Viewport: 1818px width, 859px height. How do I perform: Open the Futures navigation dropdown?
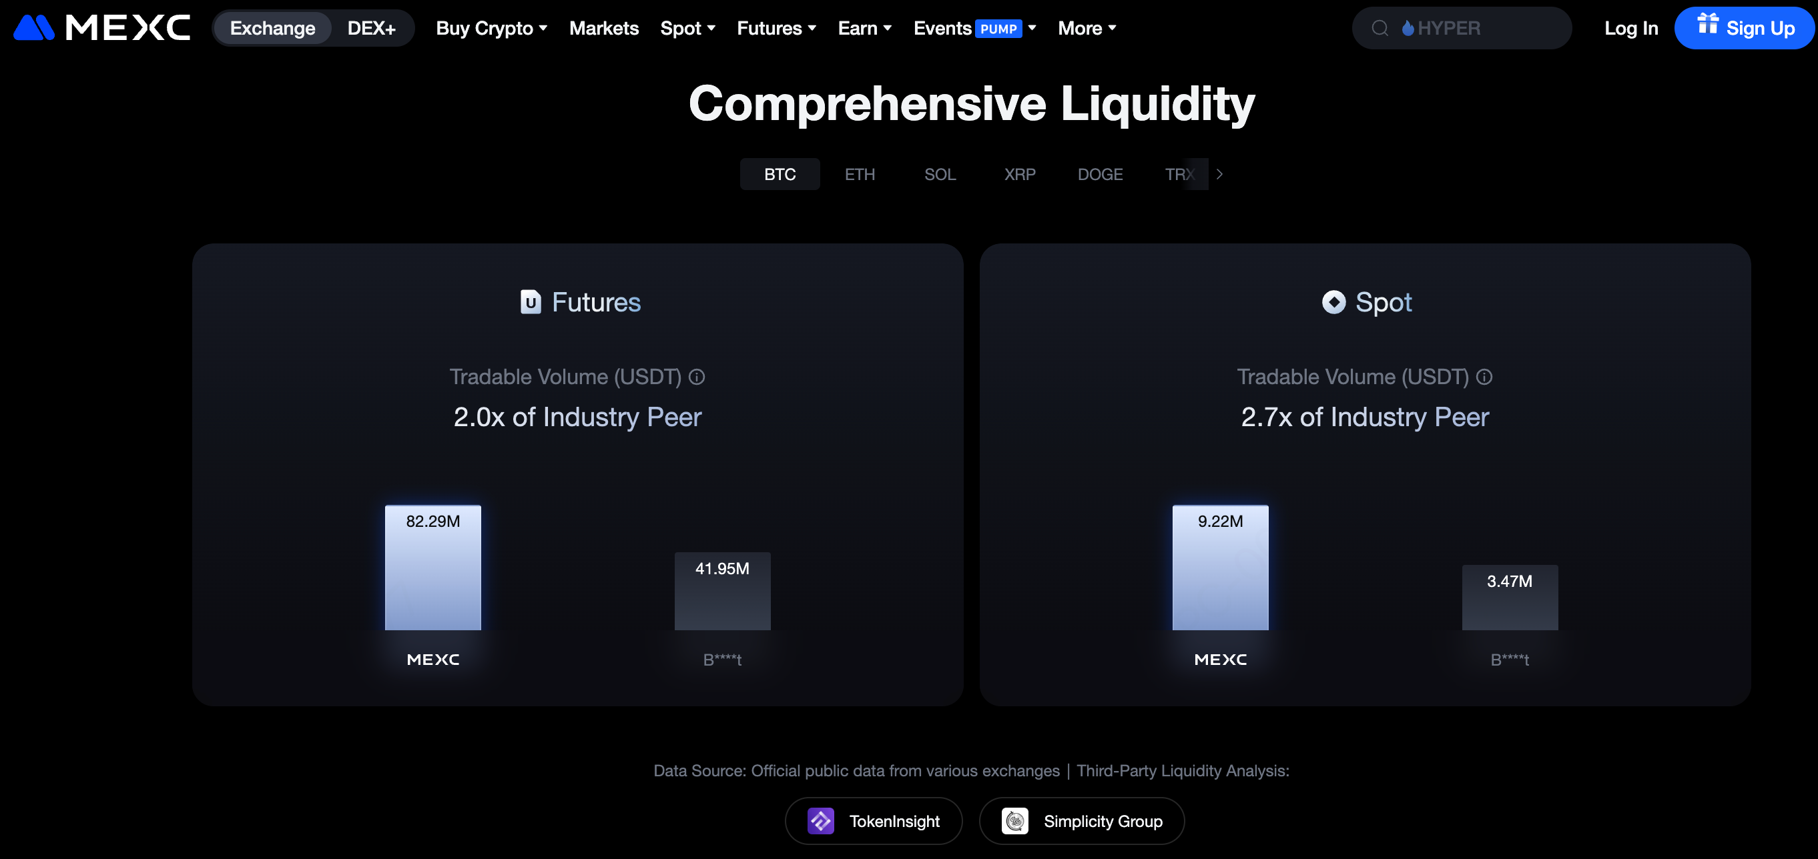[x=776, y=28]
